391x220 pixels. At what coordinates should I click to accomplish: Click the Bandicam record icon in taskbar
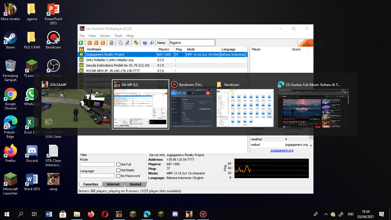pos(203,214)
